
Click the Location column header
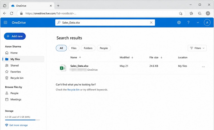pos(183,58)
